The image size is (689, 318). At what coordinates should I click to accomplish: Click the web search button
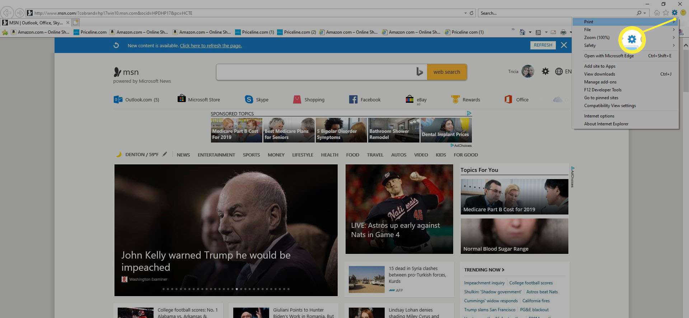pyautogui.click(x=447, y=72)
